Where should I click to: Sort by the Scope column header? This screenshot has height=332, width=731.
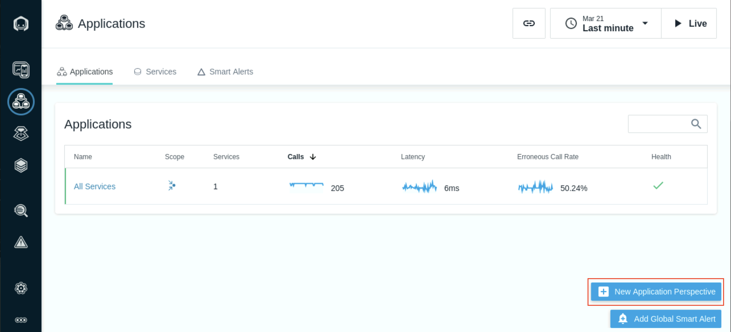coord(174,157)
